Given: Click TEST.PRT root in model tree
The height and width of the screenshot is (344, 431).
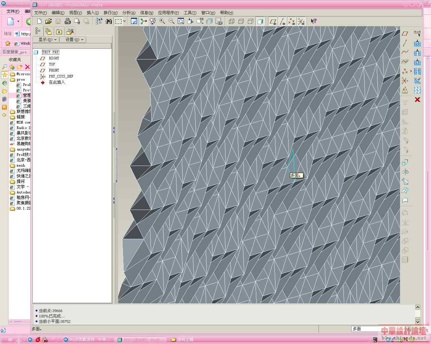Looking at the screenshot, I should [x=50, y=52].
